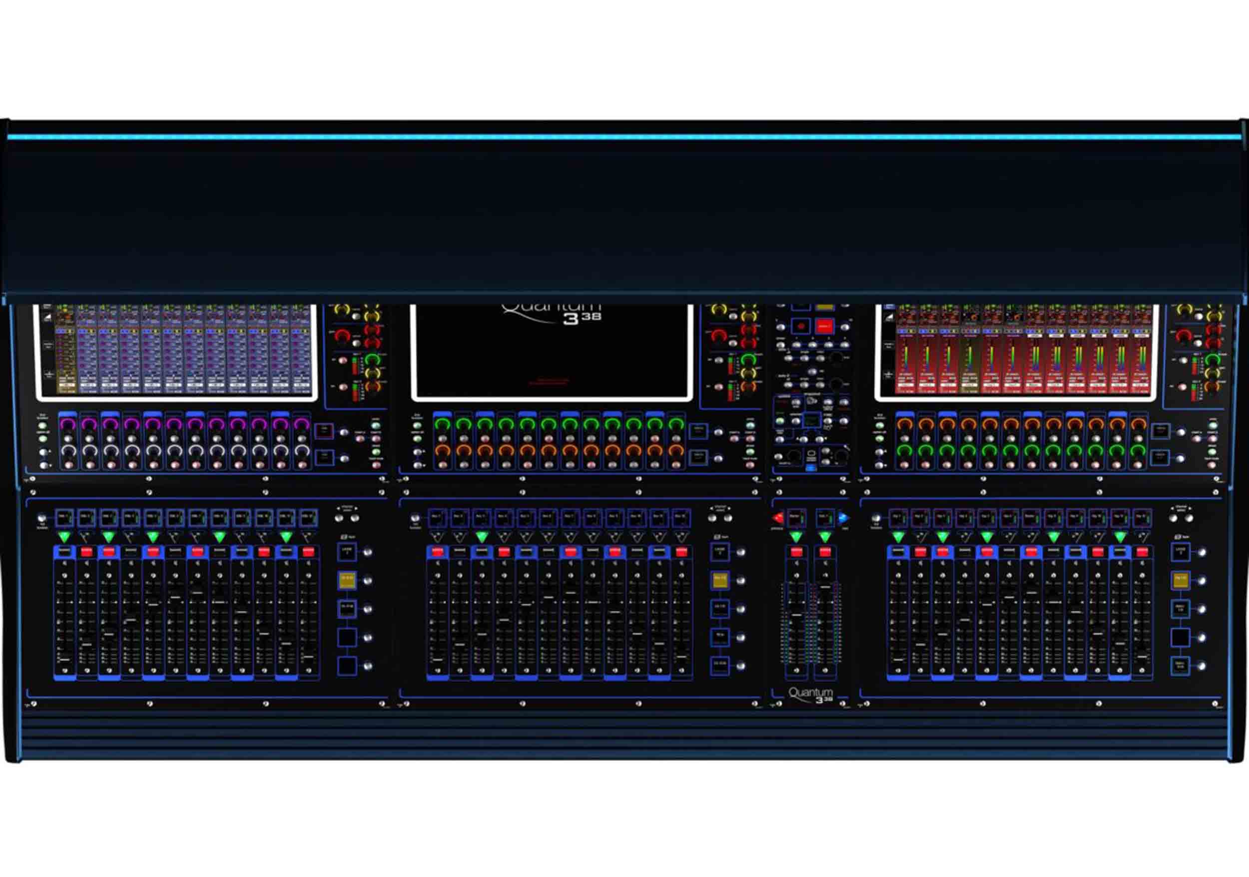Click right channel-select arrow button in left fader bank

(355, 518)
